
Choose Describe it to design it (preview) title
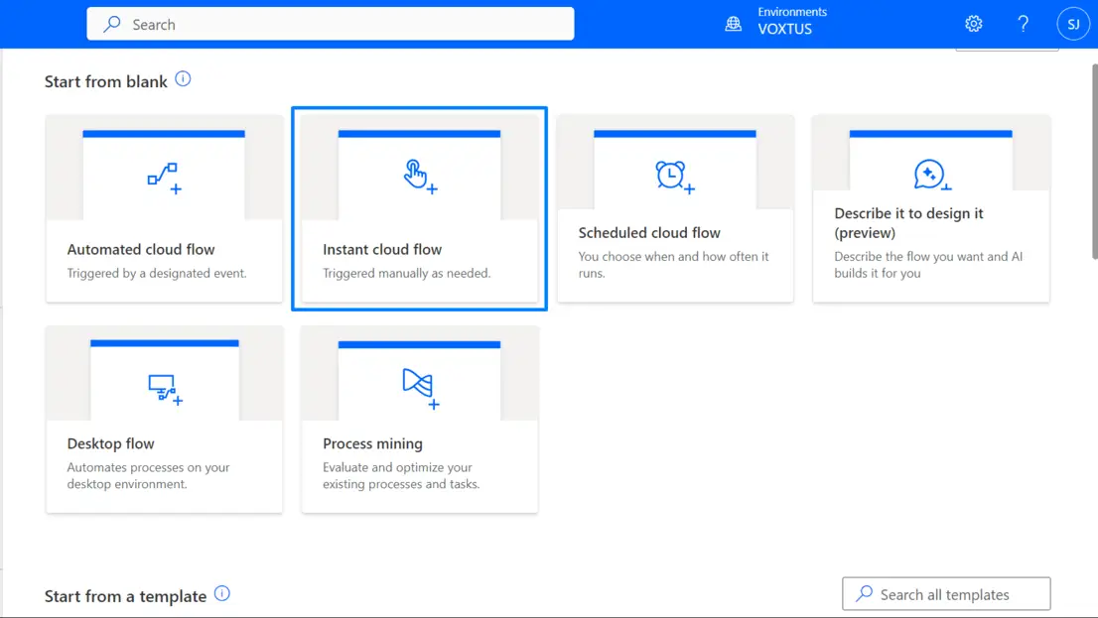(908, 223)
